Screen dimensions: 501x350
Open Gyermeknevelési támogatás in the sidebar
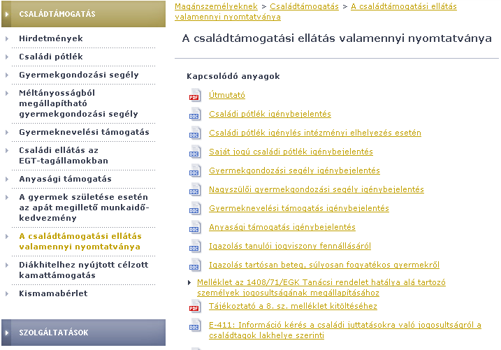click(84, 132)
